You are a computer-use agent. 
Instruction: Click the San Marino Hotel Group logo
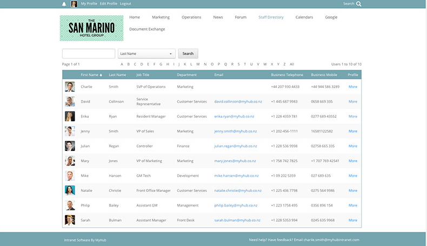(x=91, y=28)
